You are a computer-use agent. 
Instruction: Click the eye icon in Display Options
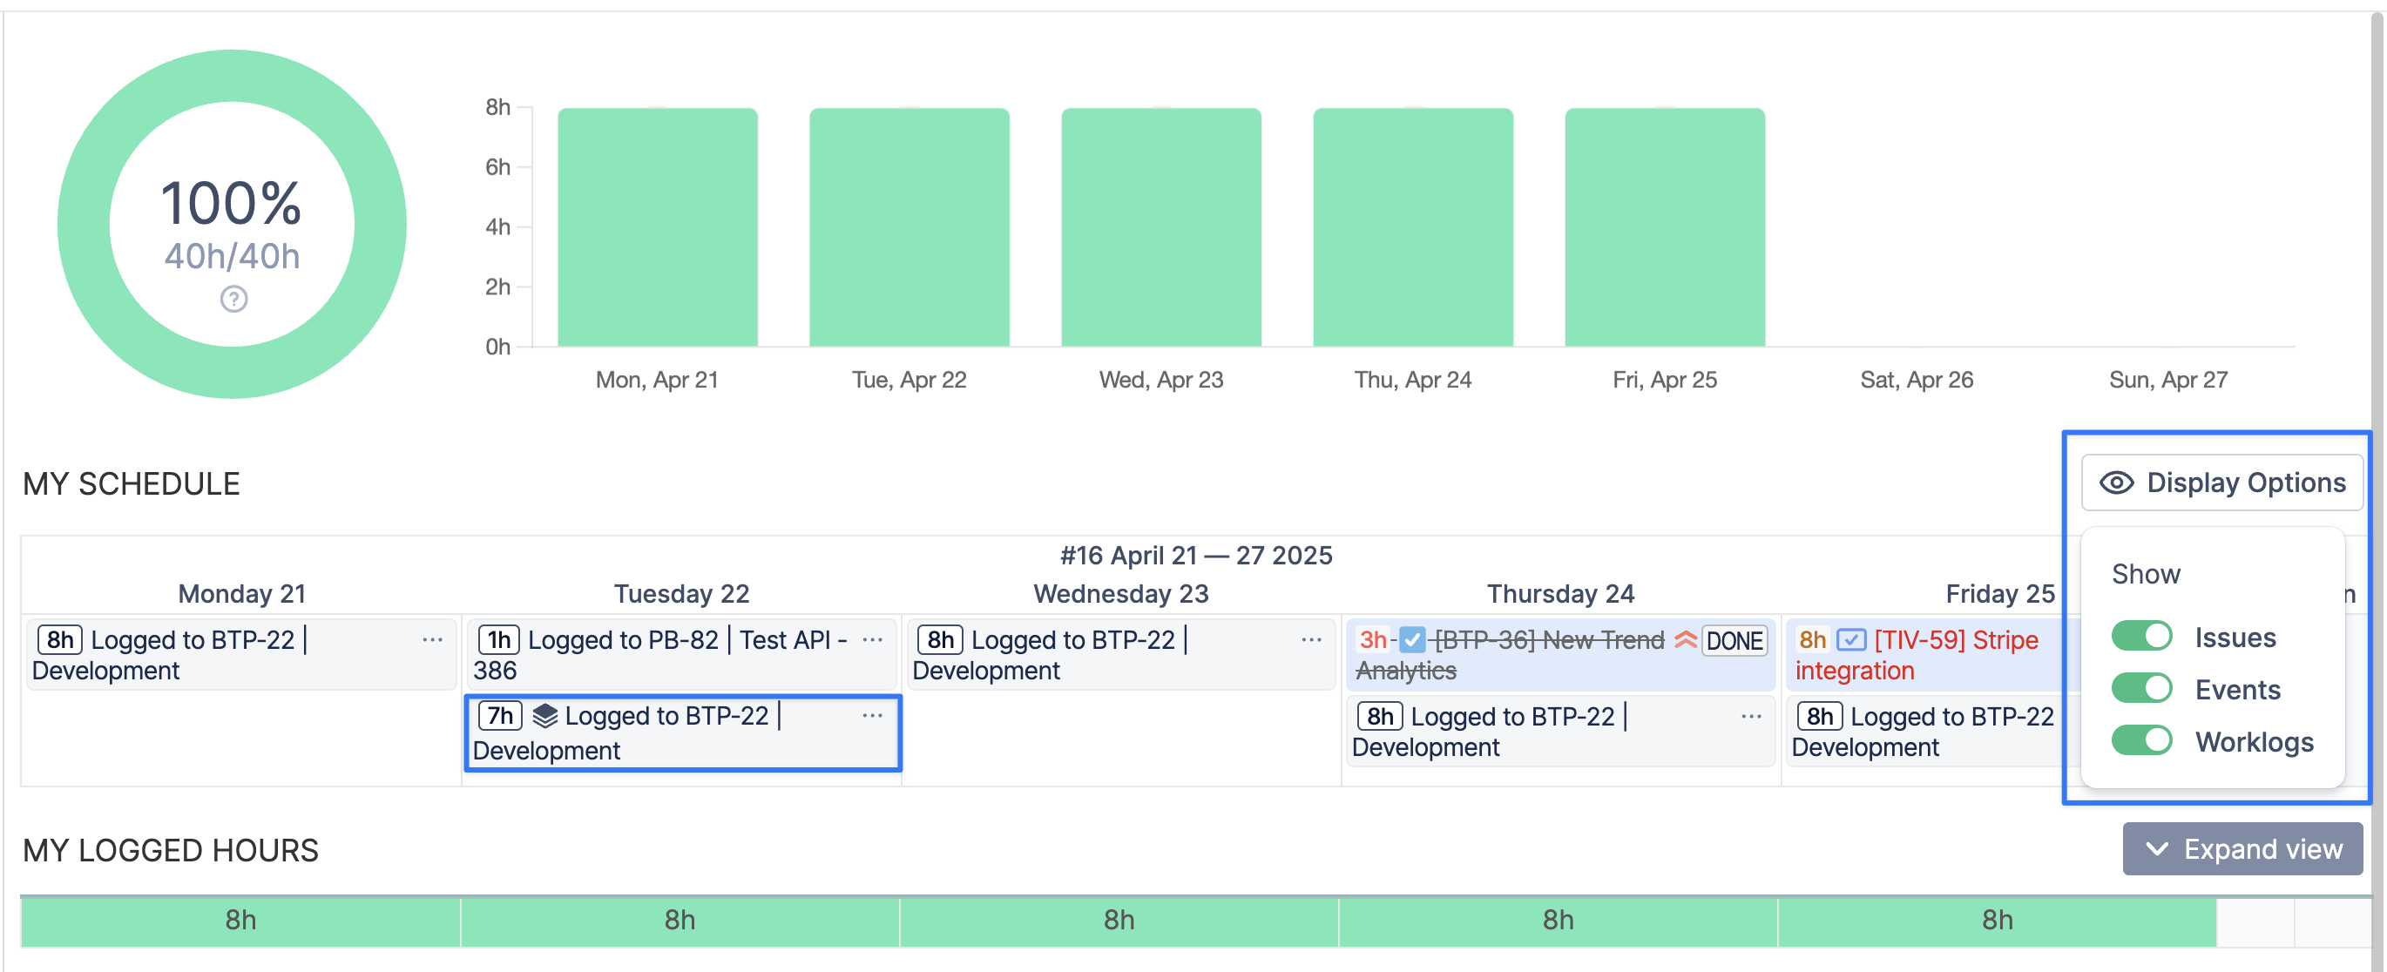click(x=2116, y=483)
